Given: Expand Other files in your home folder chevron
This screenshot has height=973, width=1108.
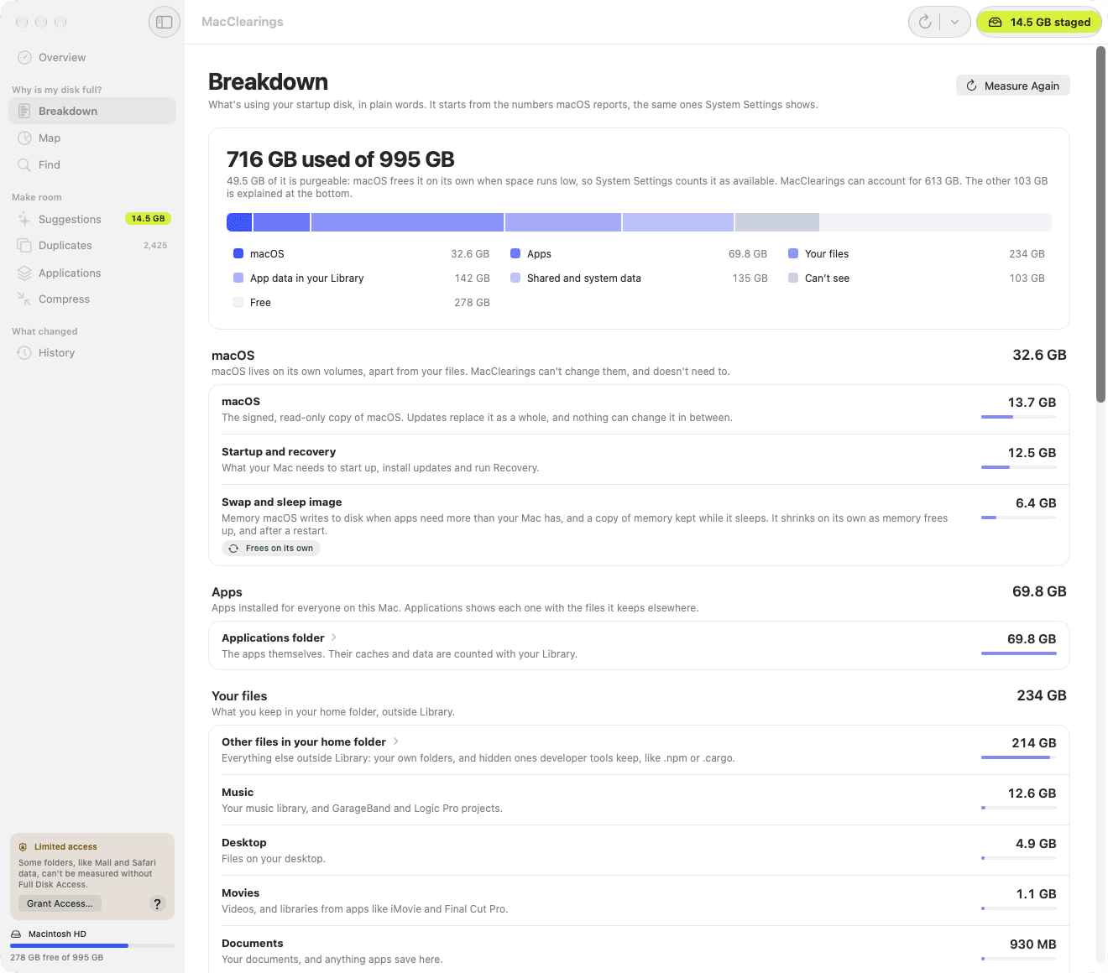Looking at the screenshot, I should coord(395,741).
